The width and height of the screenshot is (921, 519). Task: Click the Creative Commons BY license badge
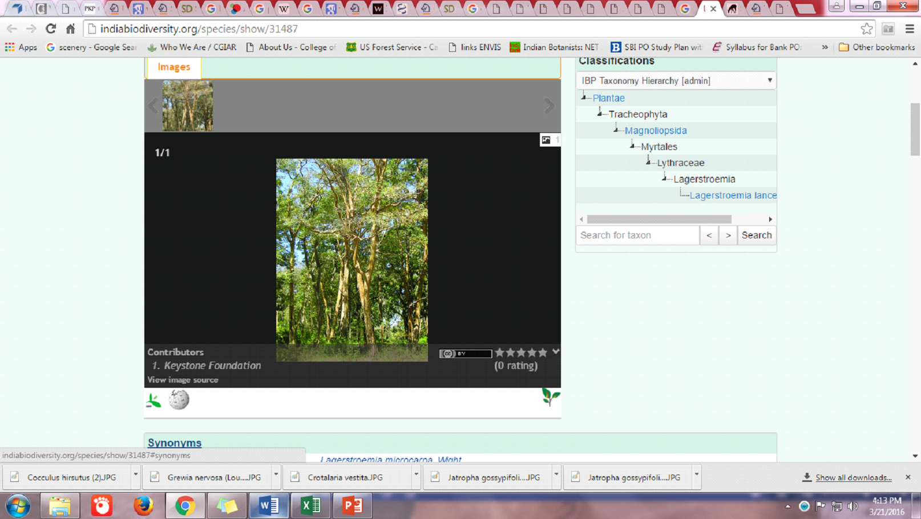tap(465, 354)
